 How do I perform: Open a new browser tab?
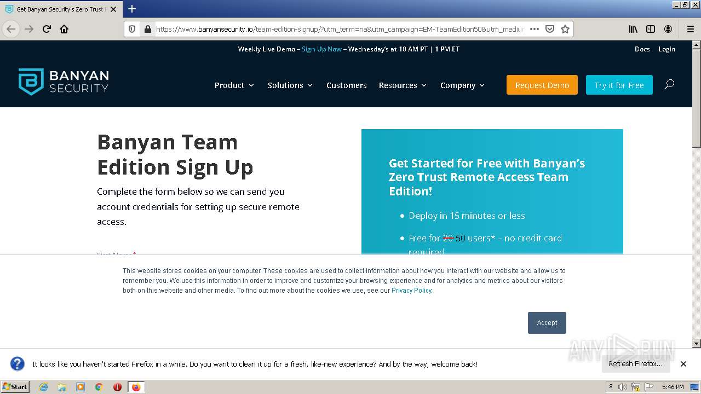click(132, 9)
